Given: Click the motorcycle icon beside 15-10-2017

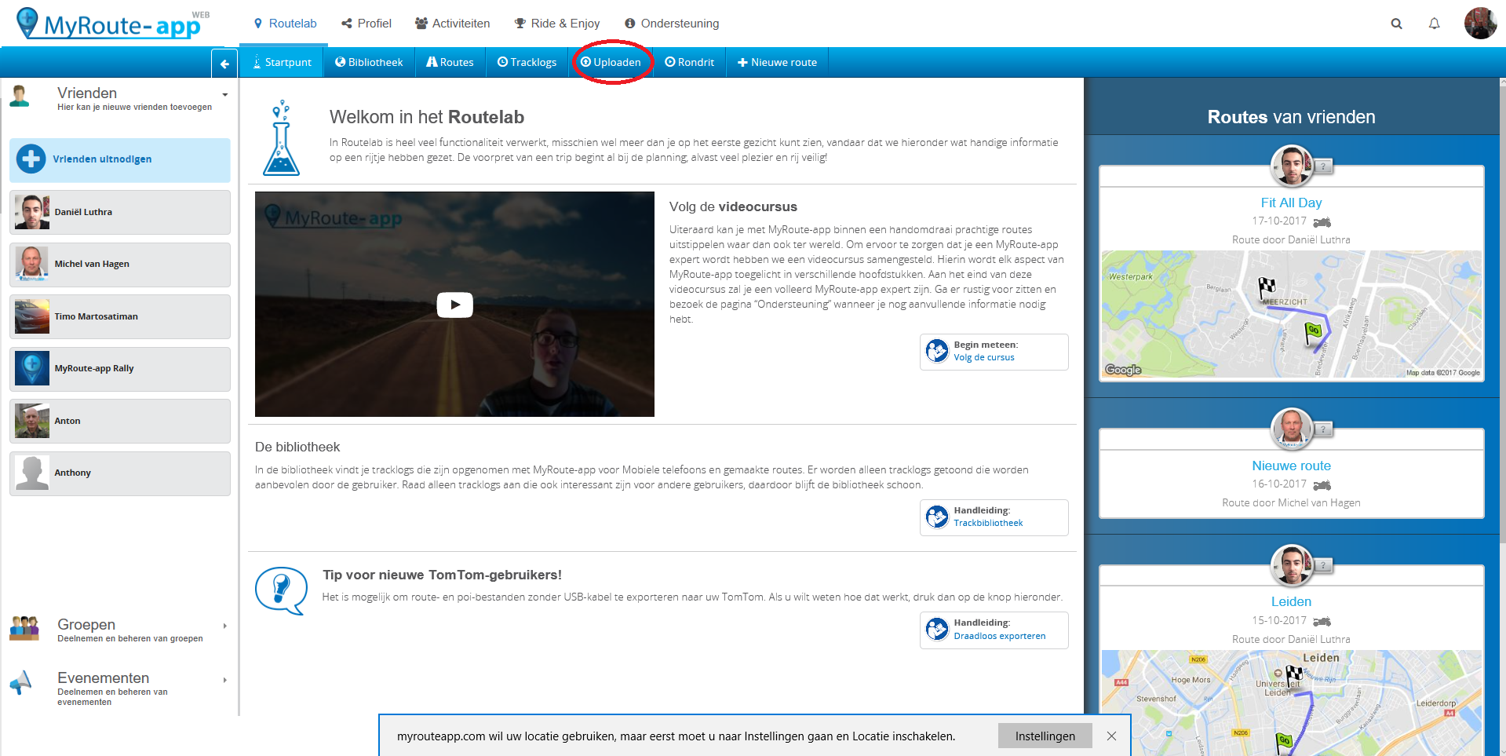Looking at the screenshot, I should [1322, 622].
